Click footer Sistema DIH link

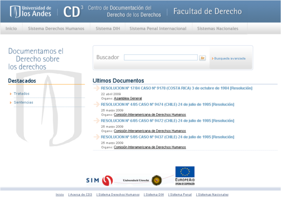pyautogui.click(x=154, y=194)
